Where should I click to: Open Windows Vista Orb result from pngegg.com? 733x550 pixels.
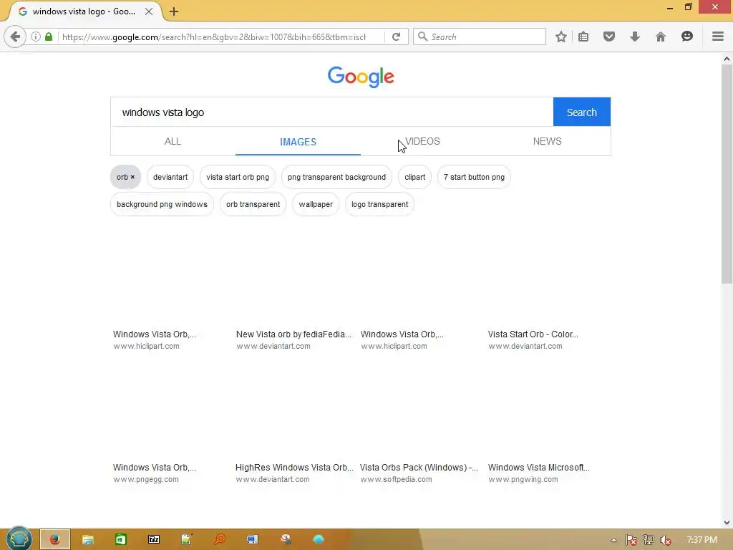tap(155, 467)
